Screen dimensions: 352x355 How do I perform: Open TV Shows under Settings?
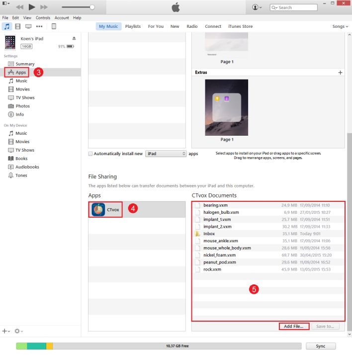21,97
